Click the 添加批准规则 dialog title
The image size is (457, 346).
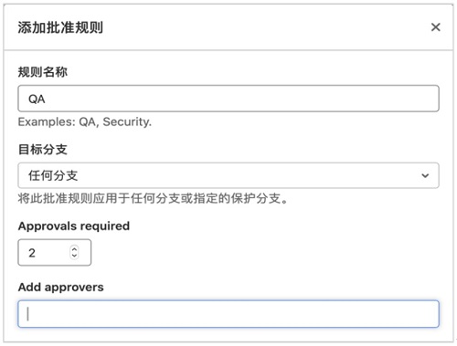[60, 27]
